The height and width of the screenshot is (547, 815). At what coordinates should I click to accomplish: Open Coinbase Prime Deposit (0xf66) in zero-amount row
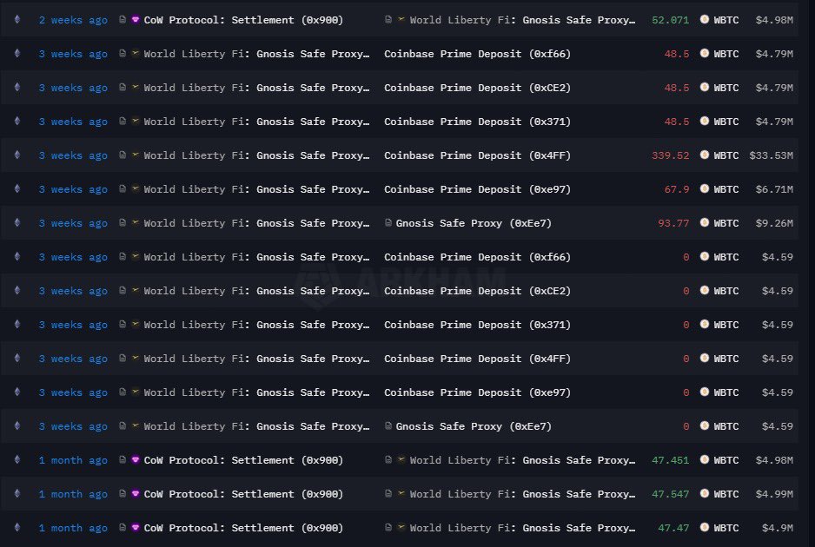pos(477,257)
